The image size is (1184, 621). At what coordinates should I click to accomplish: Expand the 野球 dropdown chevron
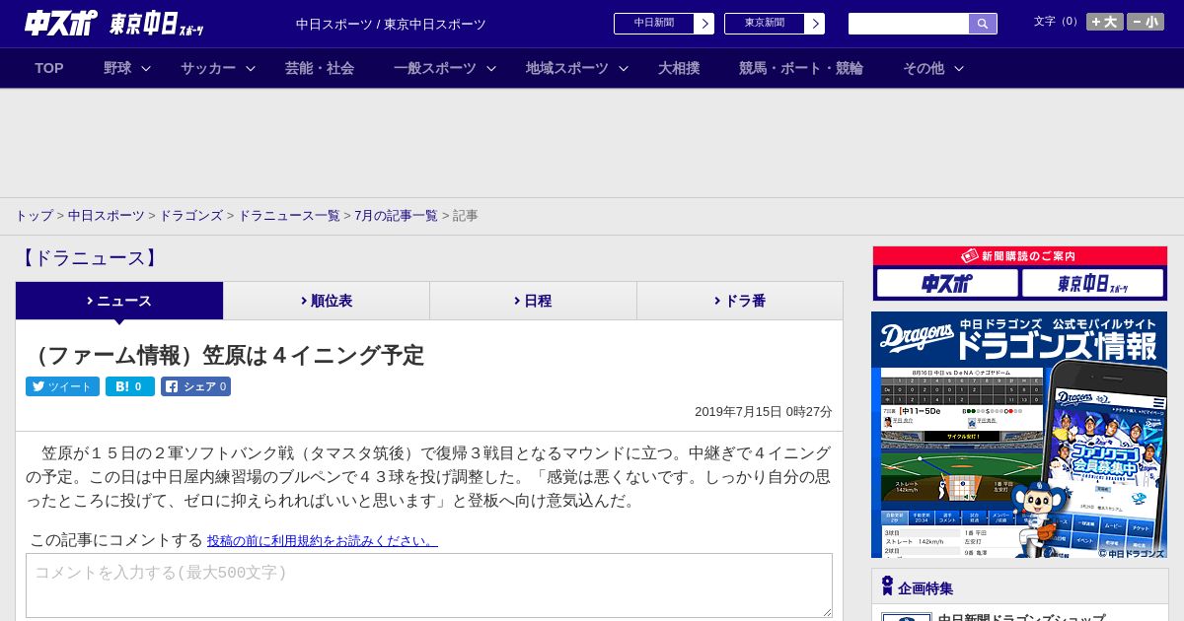(x=146, y=68)
